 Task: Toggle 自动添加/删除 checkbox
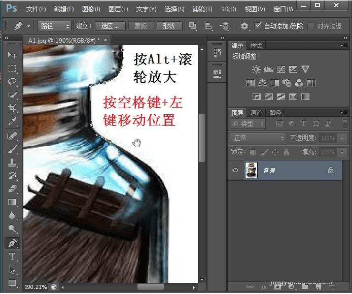pos(258,26)
